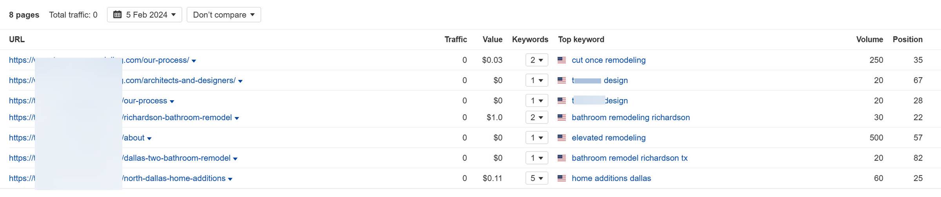This screenshot has height=197, width=941.
Task: Click the calendar icon beside the date
Action: [117, 15]
